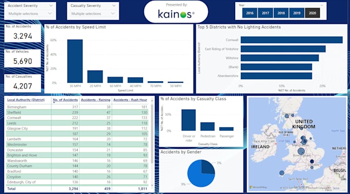Click the Wiltshire bar in lighting chart
This screenshot has height=194, width=350.
coord(279,58)
